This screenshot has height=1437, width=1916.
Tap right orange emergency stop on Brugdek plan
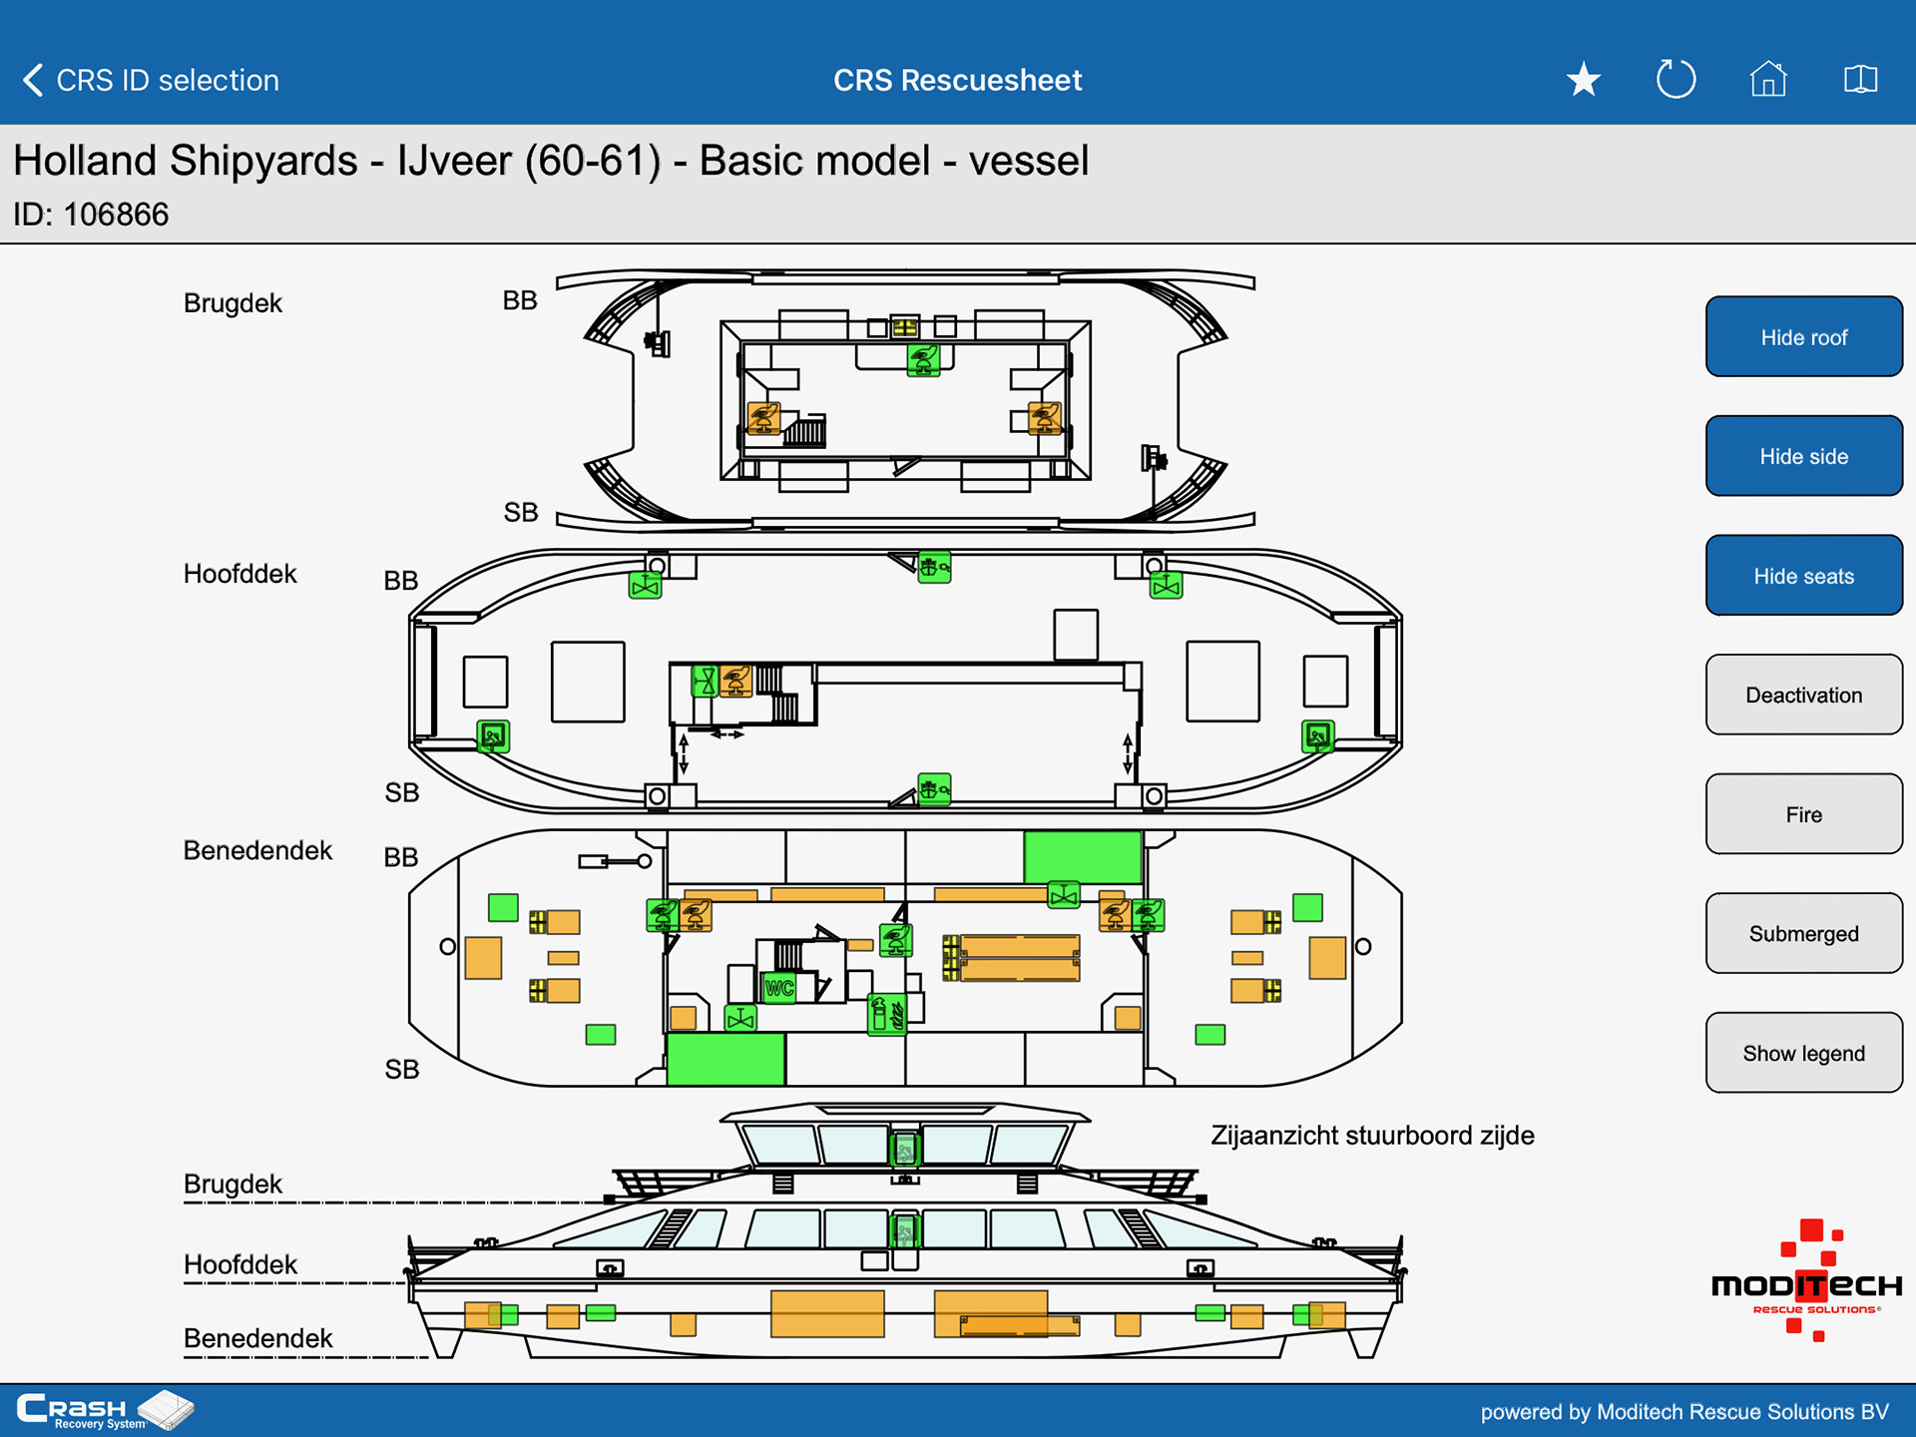[x=1045, y=418]
